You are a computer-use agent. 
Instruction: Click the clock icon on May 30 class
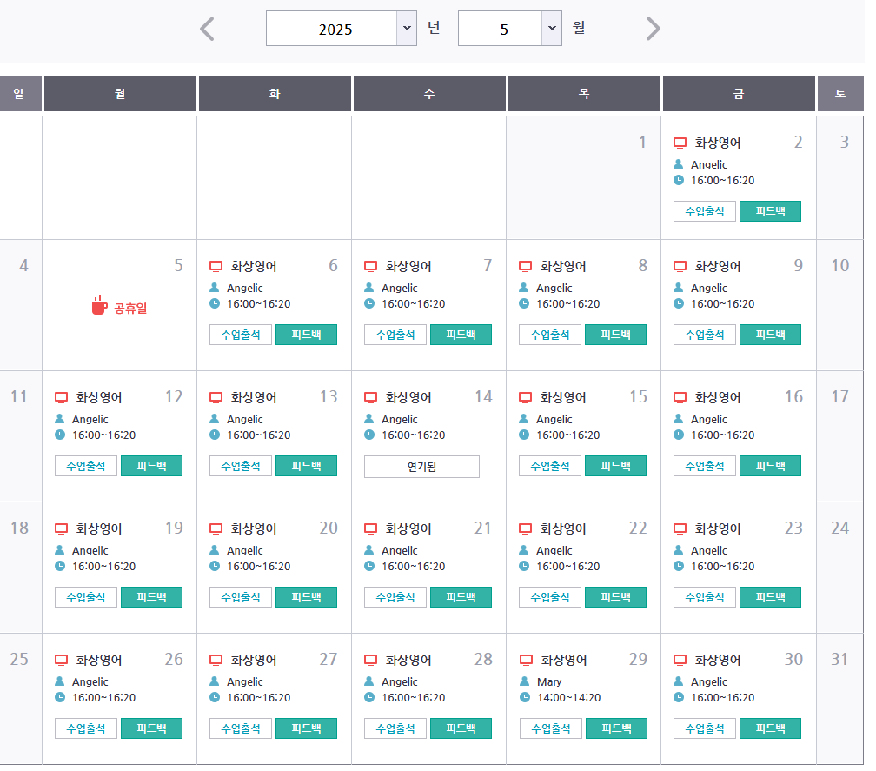tap(679, 698)
